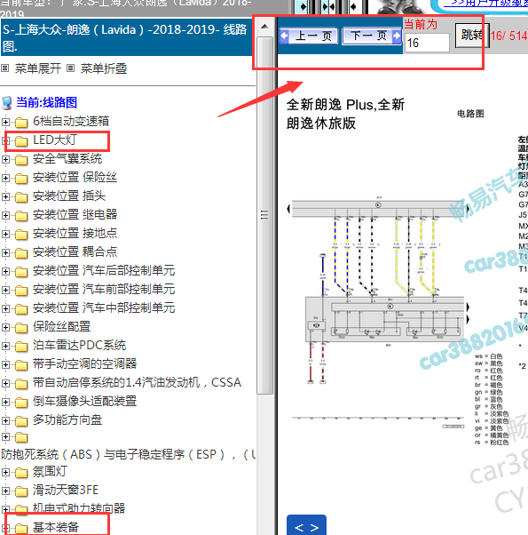Viewport: 528px width, 535px height.
Task: Expand the 安装位置 继电器 node
Action: [5, 215]
